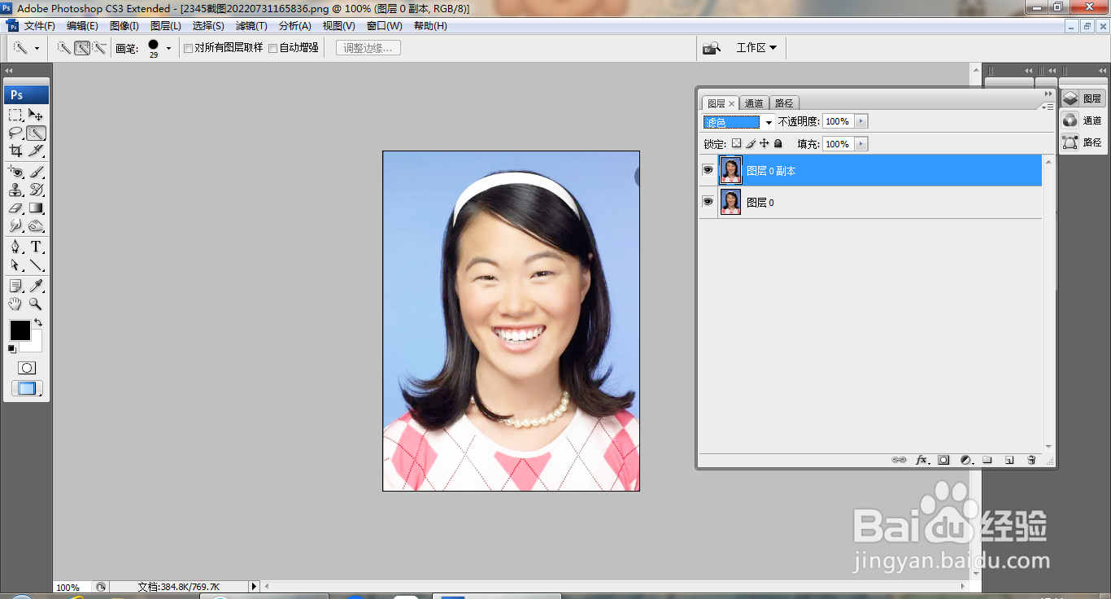1111x599 pixels.
Task: Click Subtract from selection mode
Action: pos(99,48)
